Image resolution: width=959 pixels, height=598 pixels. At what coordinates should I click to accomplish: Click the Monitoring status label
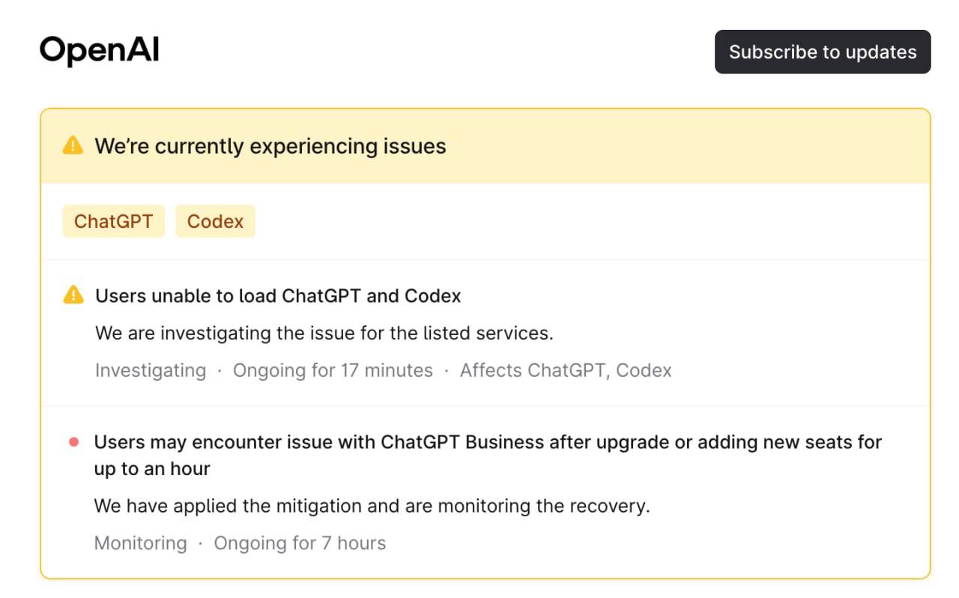click(140, 543)
